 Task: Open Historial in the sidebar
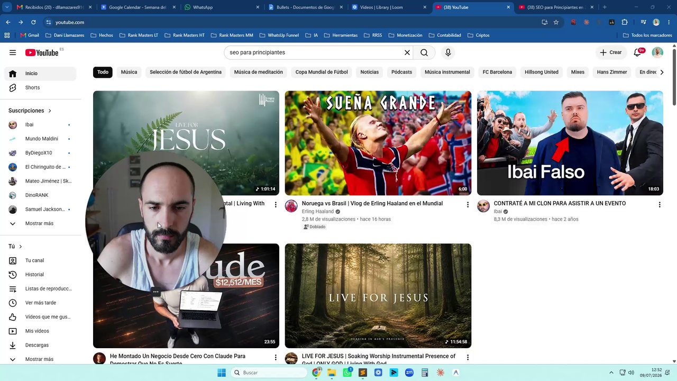pos(40,275)
